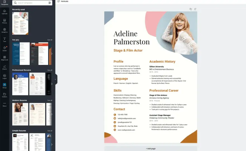Select the Professional Career heading
Screen dimensions: 246x151
pyautogui.click(x=164, y=91)
